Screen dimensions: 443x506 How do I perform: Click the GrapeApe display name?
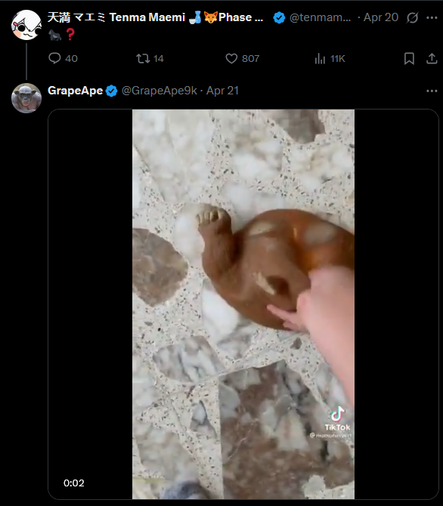pos(75,91)
